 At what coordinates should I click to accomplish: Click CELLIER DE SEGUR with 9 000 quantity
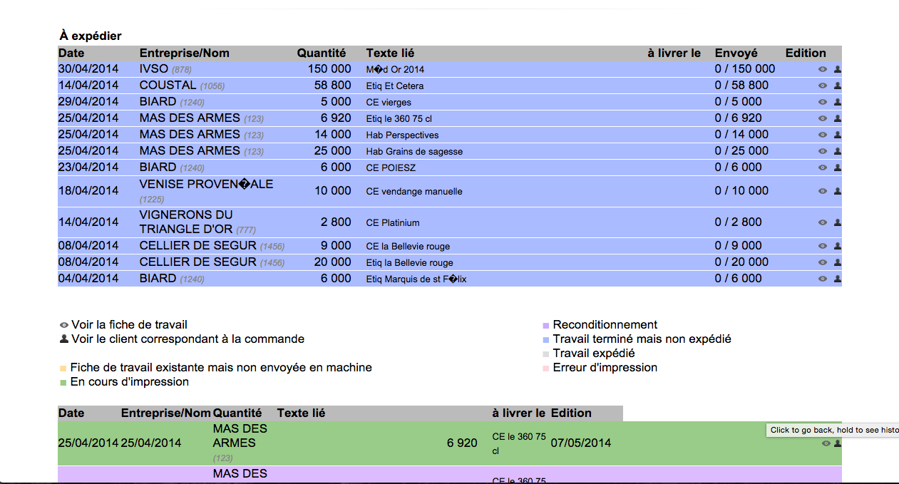197,246
